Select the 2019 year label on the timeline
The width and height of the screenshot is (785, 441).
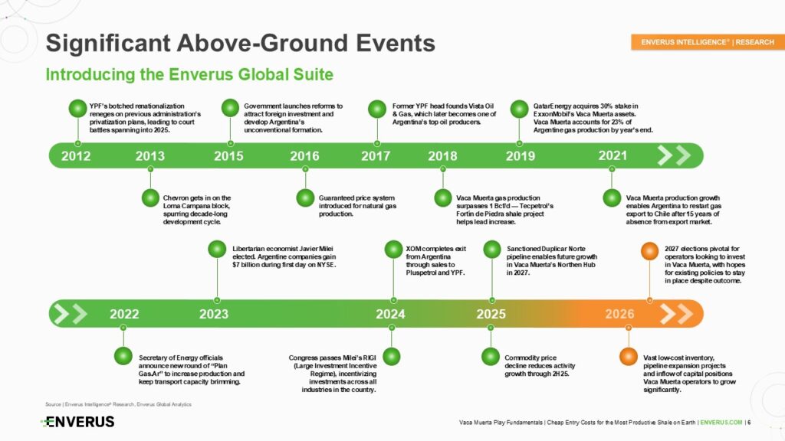coord(521,156)
